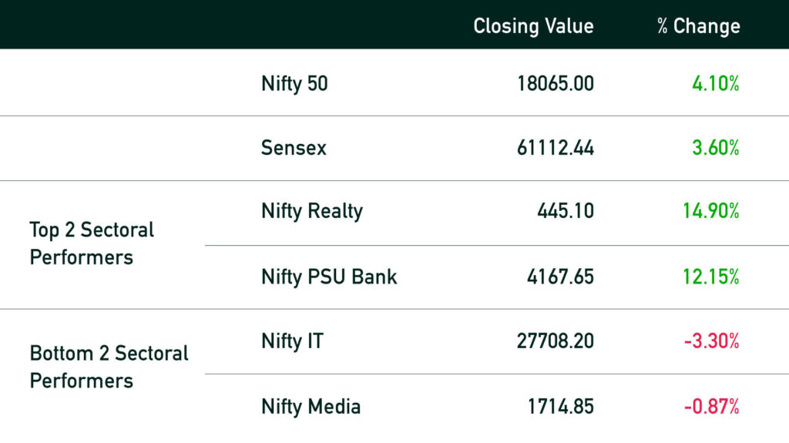Click the 27708.20 Nifty IT value
This screenshot has height=443, width=789.
click(x=556, y=341)
